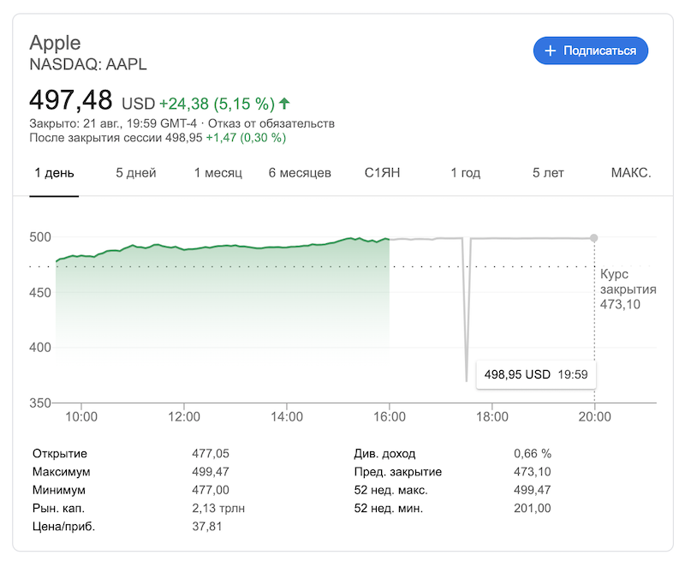This screenshot has height=567, width=685.
Task: Switch to the 1 год tab
Action: coord(466,173)
